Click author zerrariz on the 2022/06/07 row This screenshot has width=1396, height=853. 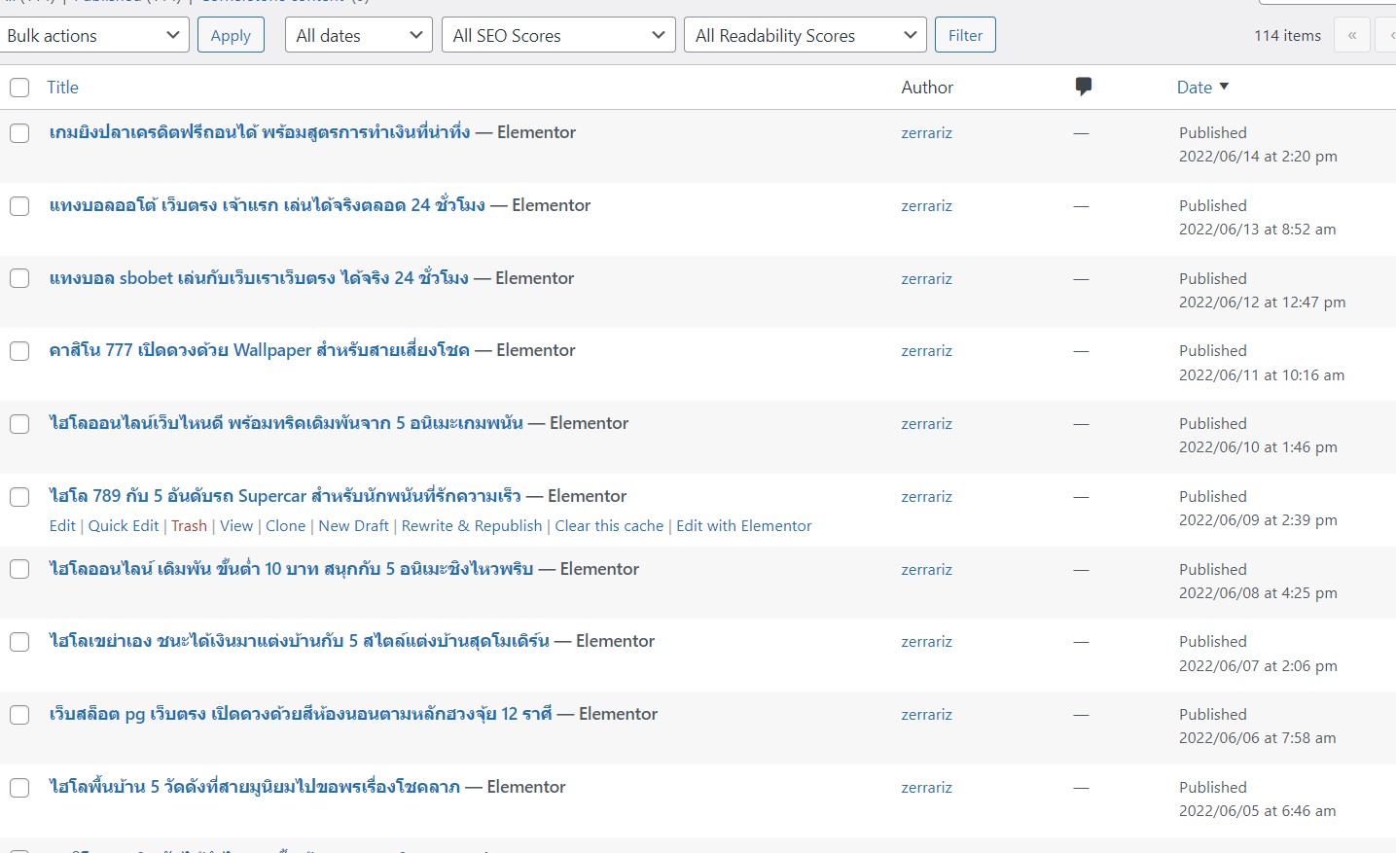click(926, 642)
